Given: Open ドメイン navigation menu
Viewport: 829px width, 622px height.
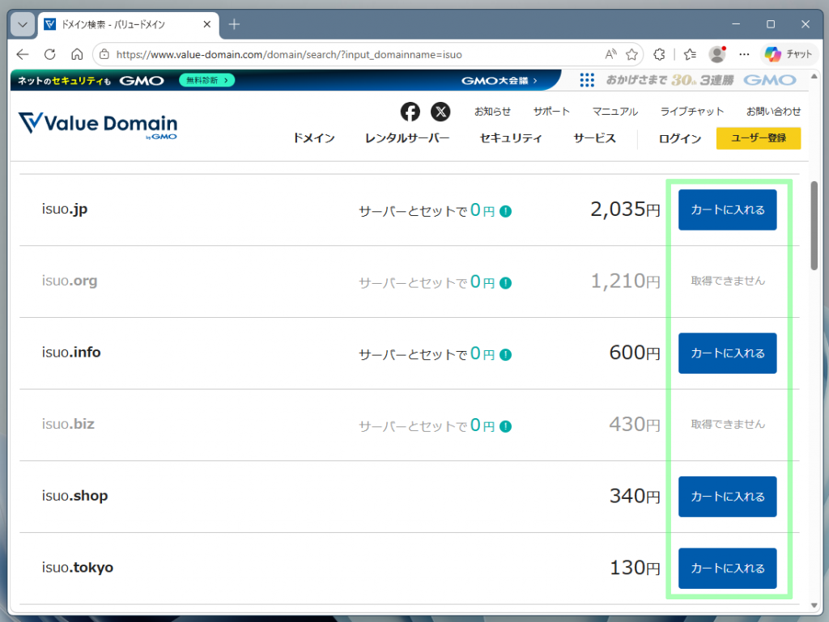Looking at the screenshot, I should pos(314,138).
